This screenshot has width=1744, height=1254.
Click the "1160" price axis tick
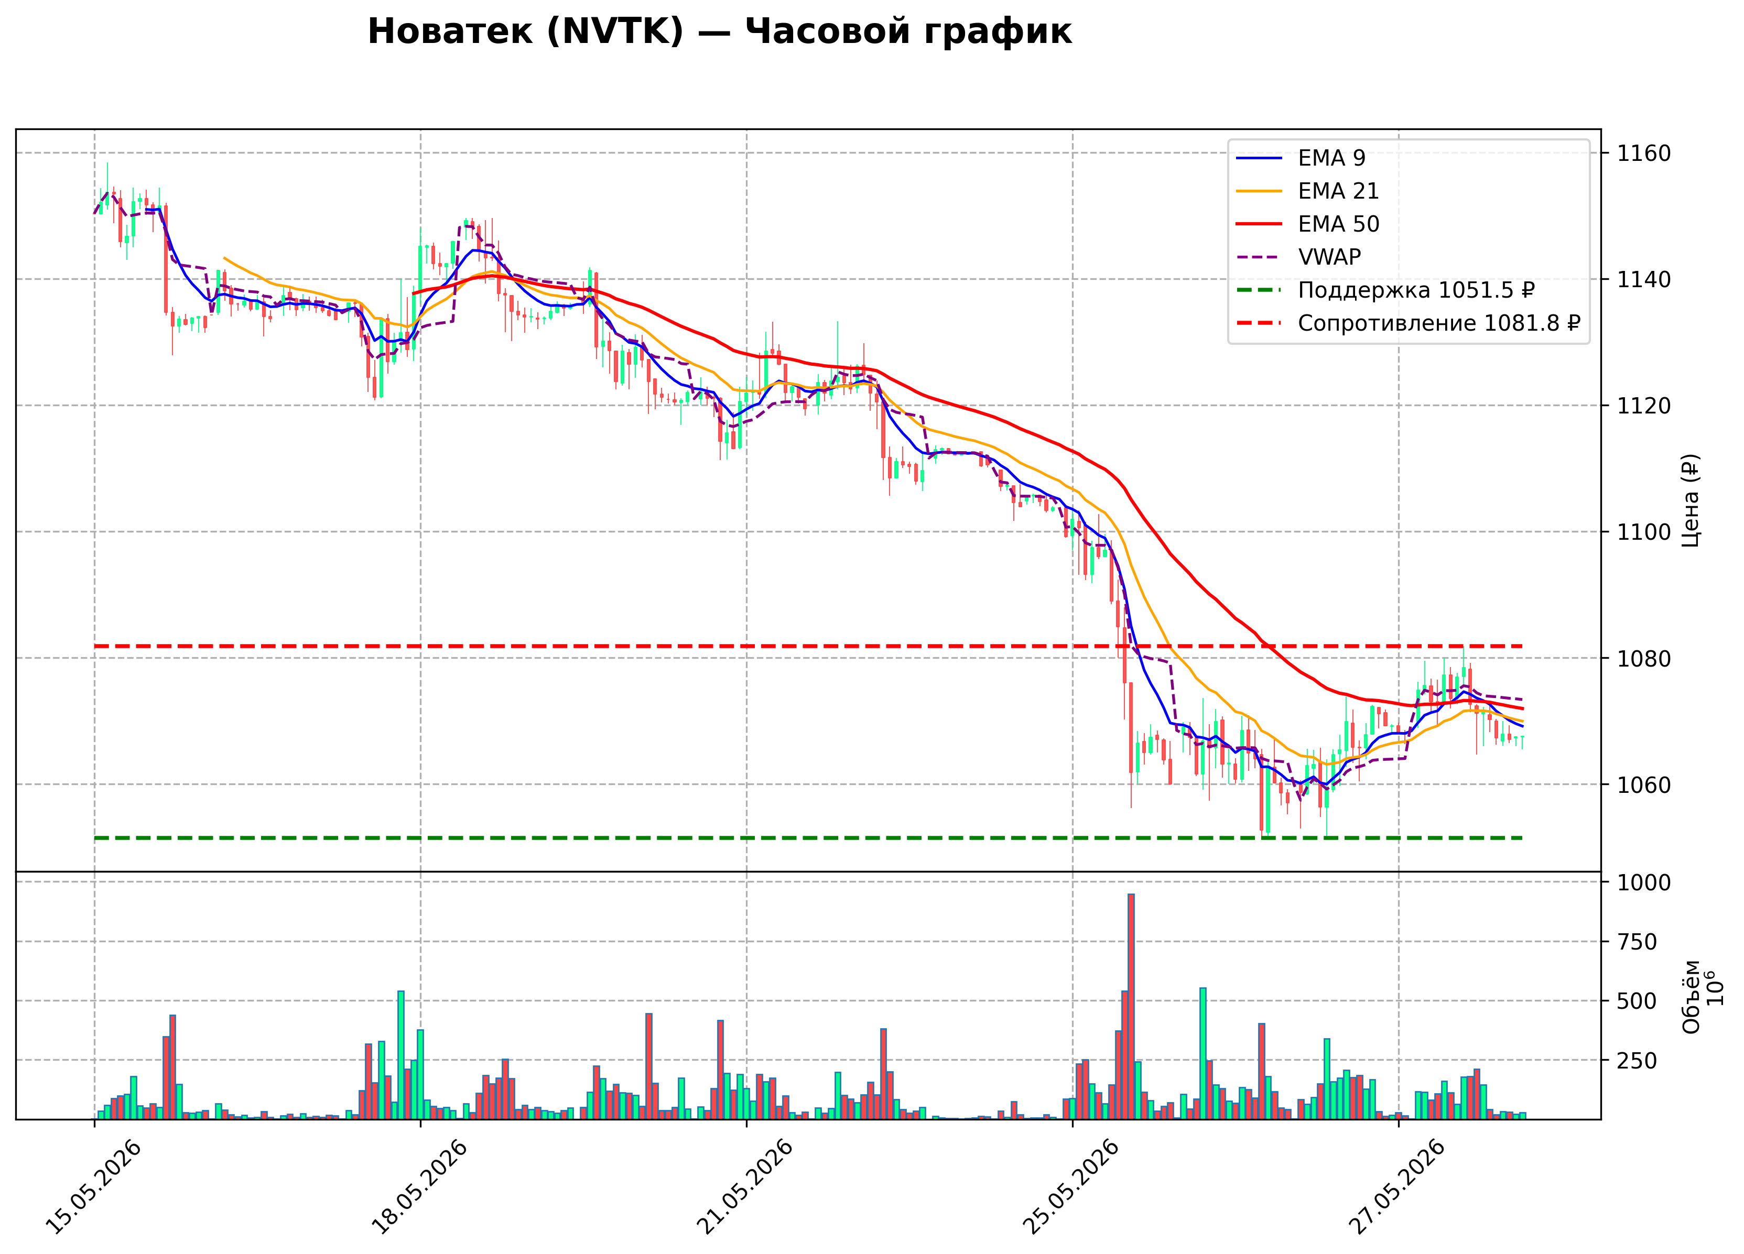click(1644, 154)
